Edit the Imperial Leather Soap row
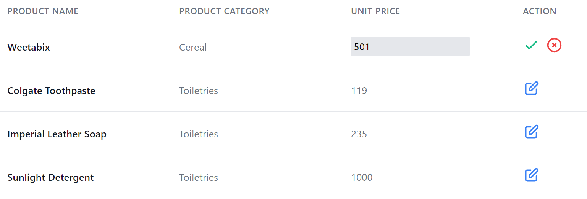 (x=531, y=132)
